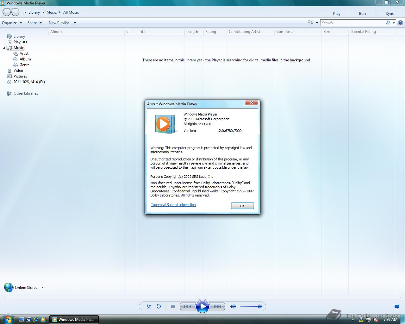Skip to next track
405x324 pixels.
tap(217, 306)
